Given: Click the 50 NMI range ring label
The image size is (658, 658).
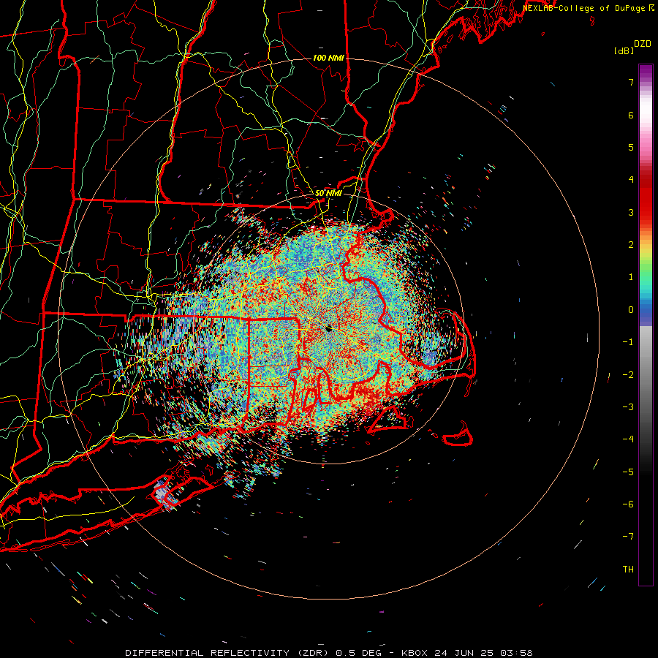Looking at the screenshot, I should (x=328, y=193).
